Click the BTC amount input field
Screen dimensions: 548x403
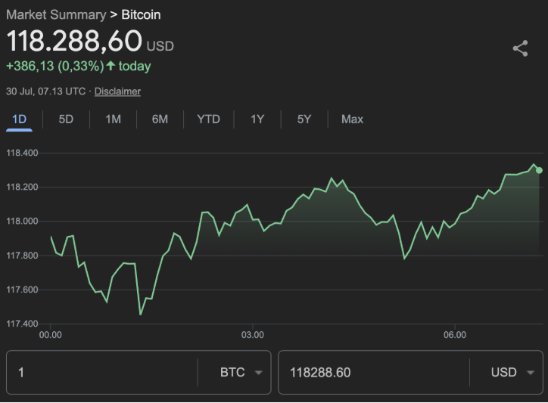(x=102, y=372)
